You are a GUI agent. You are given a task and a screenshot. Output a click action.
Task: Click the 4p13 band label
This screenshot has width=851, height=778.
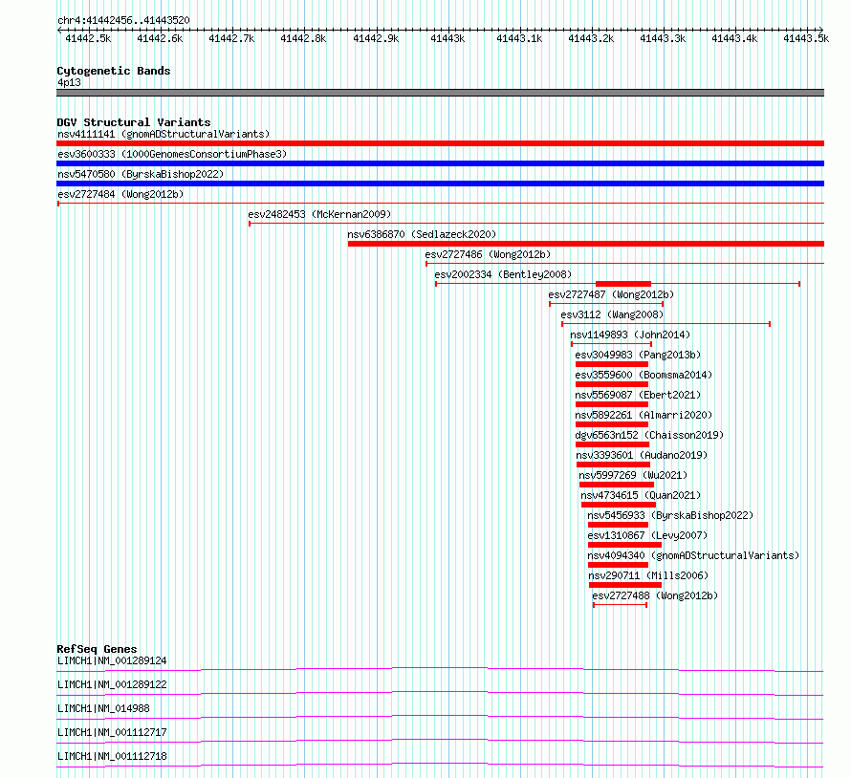[x=69, y=82]
